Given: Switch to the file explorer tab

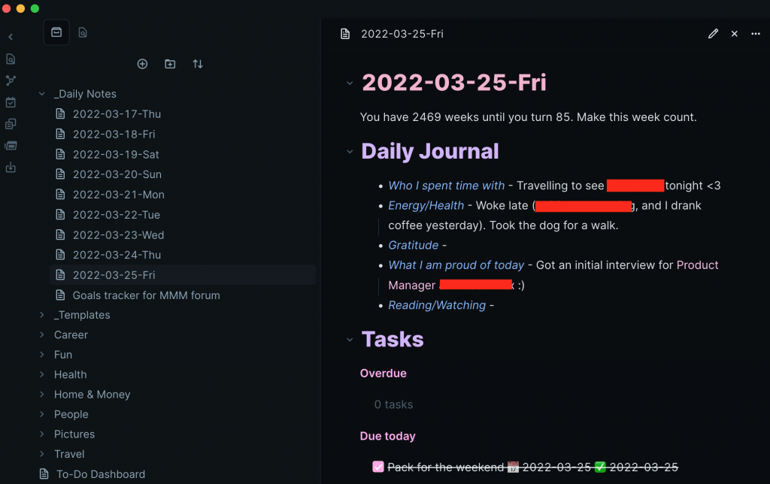Looking at the screenshot, I should pos(56,32).
